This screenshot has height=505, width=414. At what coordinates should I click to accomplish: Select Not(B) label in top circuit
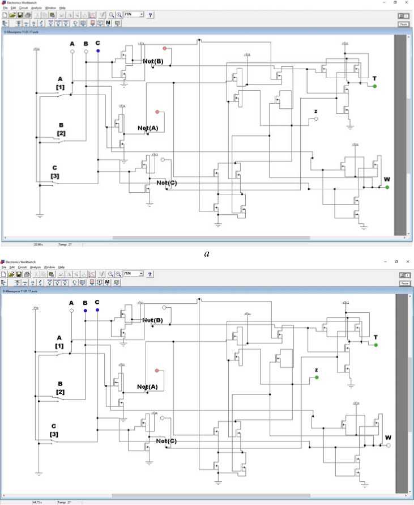click(153, 61)
